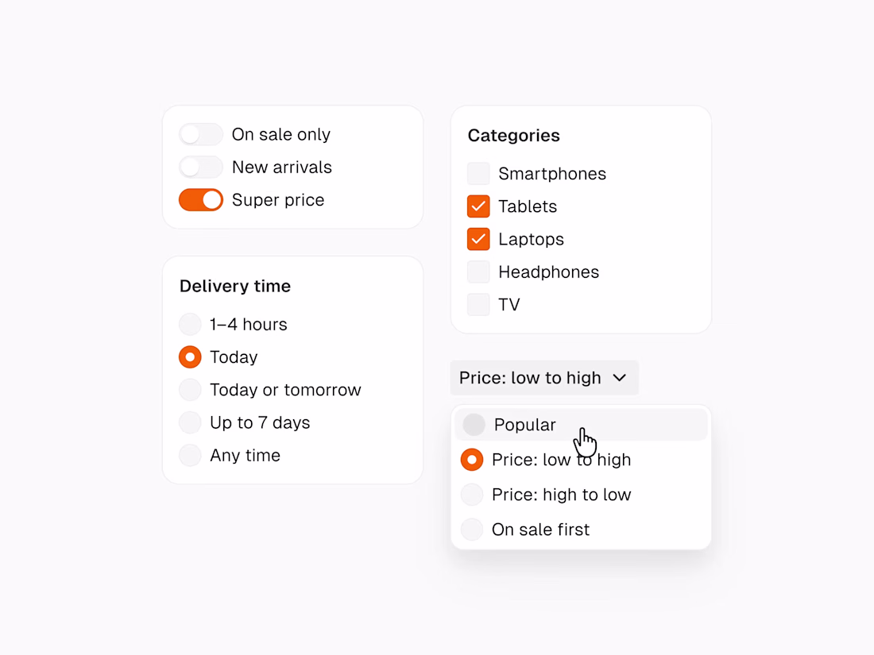874x655 pixels.
Task: Click the Today delivery radio button
Action: click(190, 357)
